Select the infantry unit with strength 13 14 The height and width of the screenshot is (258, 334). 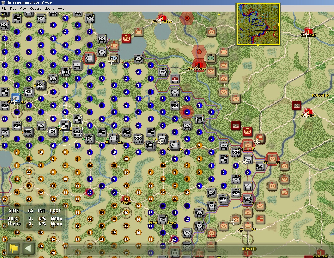click(28, 92)
